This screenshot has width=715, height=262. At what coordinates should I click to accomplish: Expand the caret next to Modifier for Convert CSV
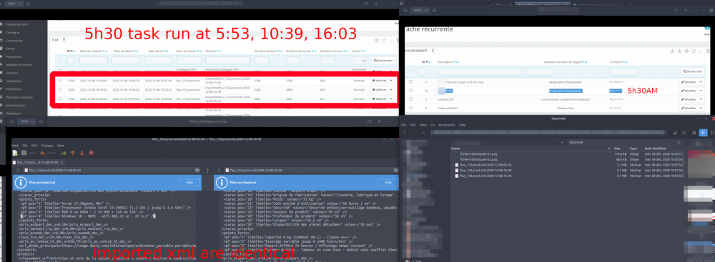coord(701,99)
